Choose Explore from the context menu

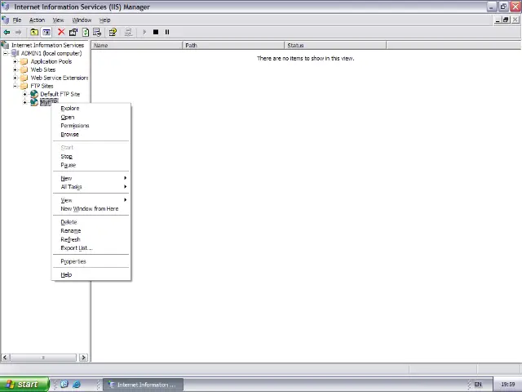(91, 109)
